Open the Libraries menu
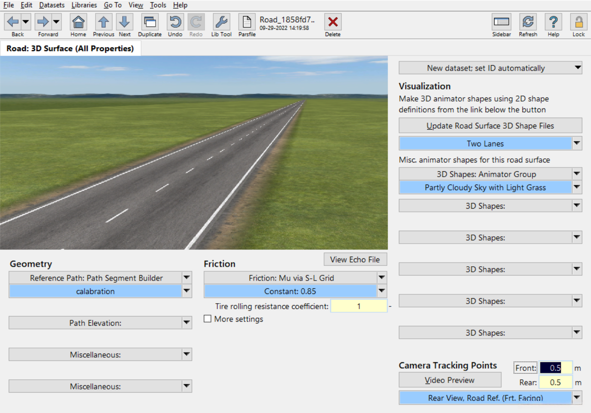The image size is (591, 413). [84, 5]
